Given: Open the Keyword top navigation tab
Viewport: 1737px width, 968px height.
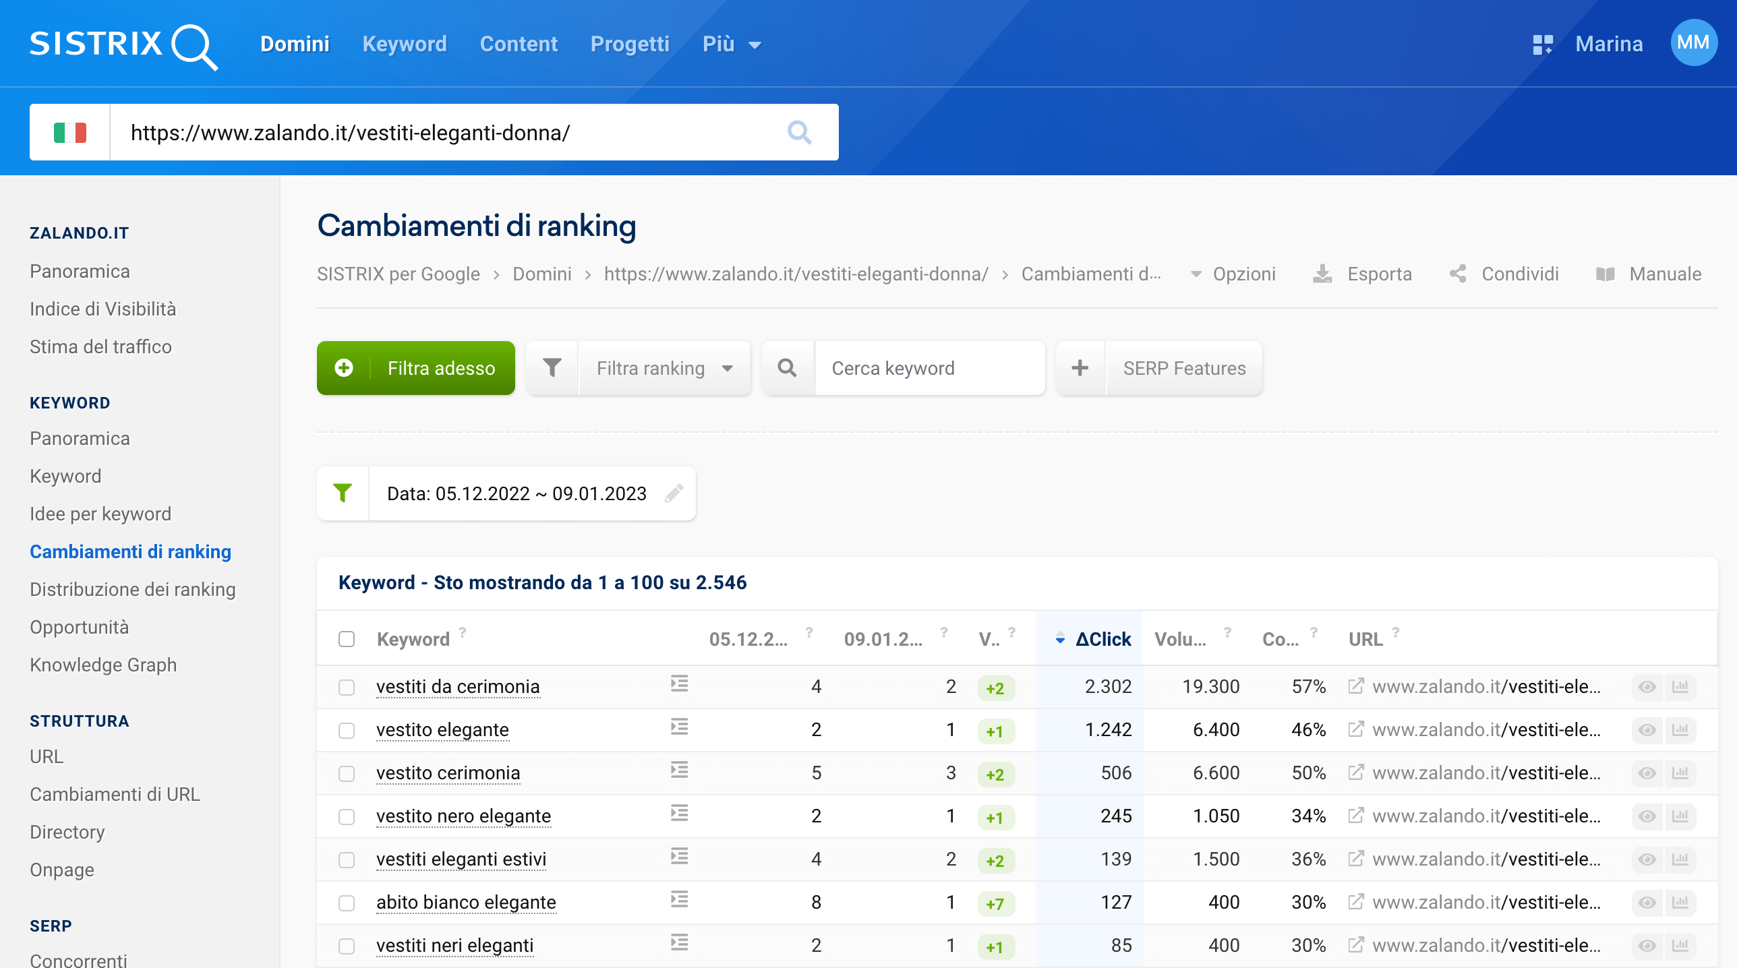Looking at the screenshot, I should coord(405,44).
